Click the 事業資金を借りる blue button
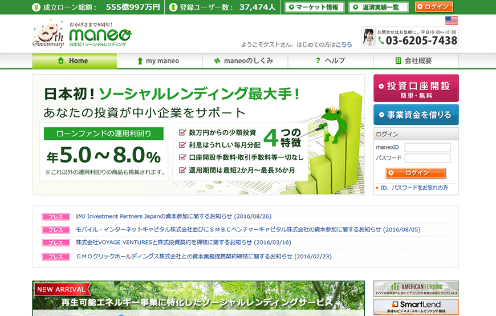 click(x=416, y=115)
